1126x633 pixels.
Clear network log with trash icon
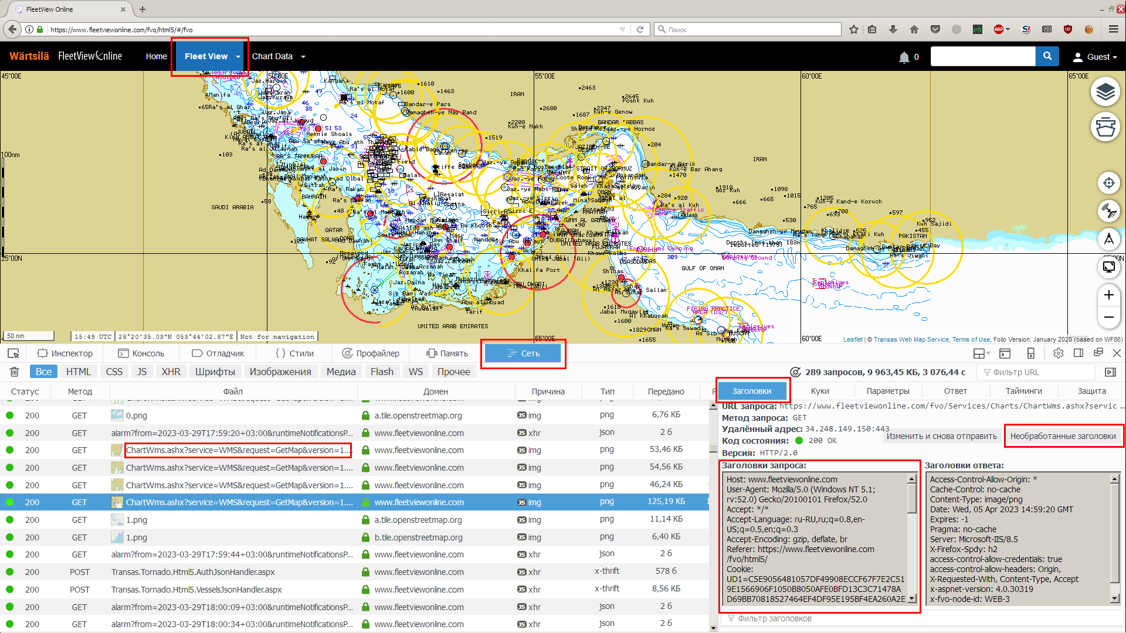[x=15, y=372]
